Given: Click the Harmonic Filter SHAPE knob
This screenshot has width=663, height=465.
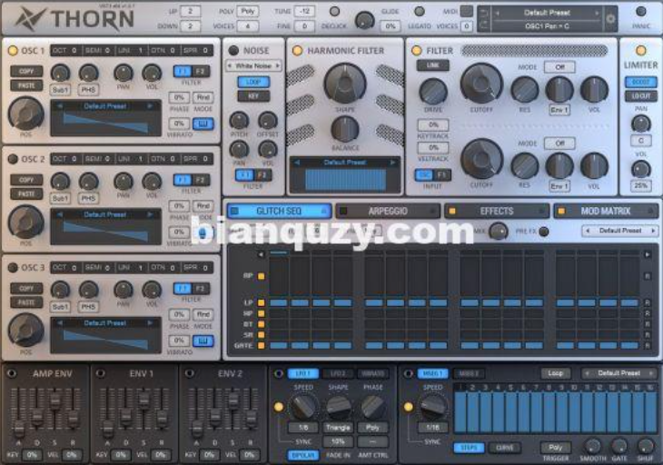Looking at the screenshot, I should coord(345,84).
